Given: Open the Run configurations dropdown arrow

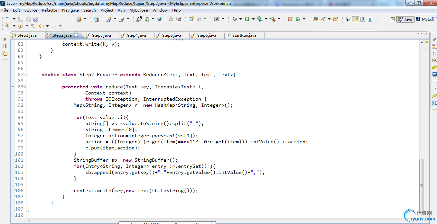Looking at the screenshot, I should [x=253, y=19].
